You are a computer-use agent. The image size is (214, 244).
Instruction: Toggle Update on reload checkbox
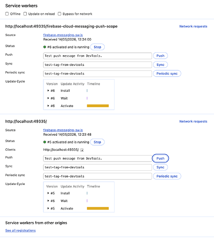coord(25,14)
